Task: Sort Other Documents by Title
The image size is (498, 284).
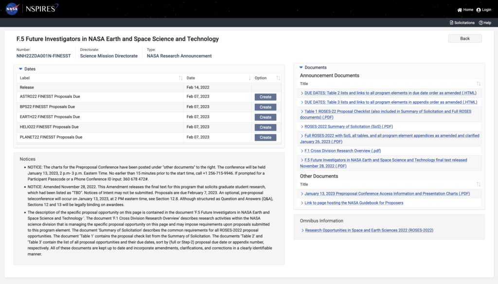Action: pos(479,184)
